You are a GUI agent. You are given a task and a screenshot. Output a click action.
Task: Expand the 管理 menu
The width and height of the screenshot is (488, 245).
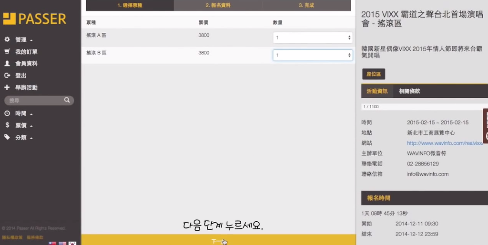[24, 40]
